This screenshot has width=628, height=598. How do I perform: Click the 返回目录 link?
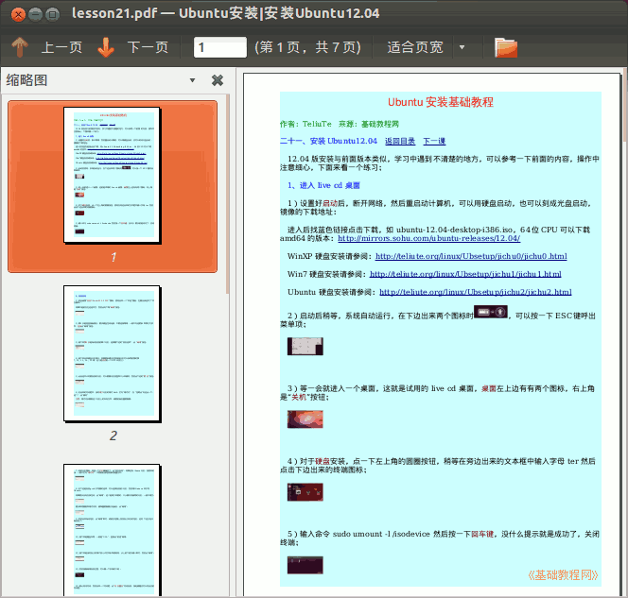click(399, 141)
